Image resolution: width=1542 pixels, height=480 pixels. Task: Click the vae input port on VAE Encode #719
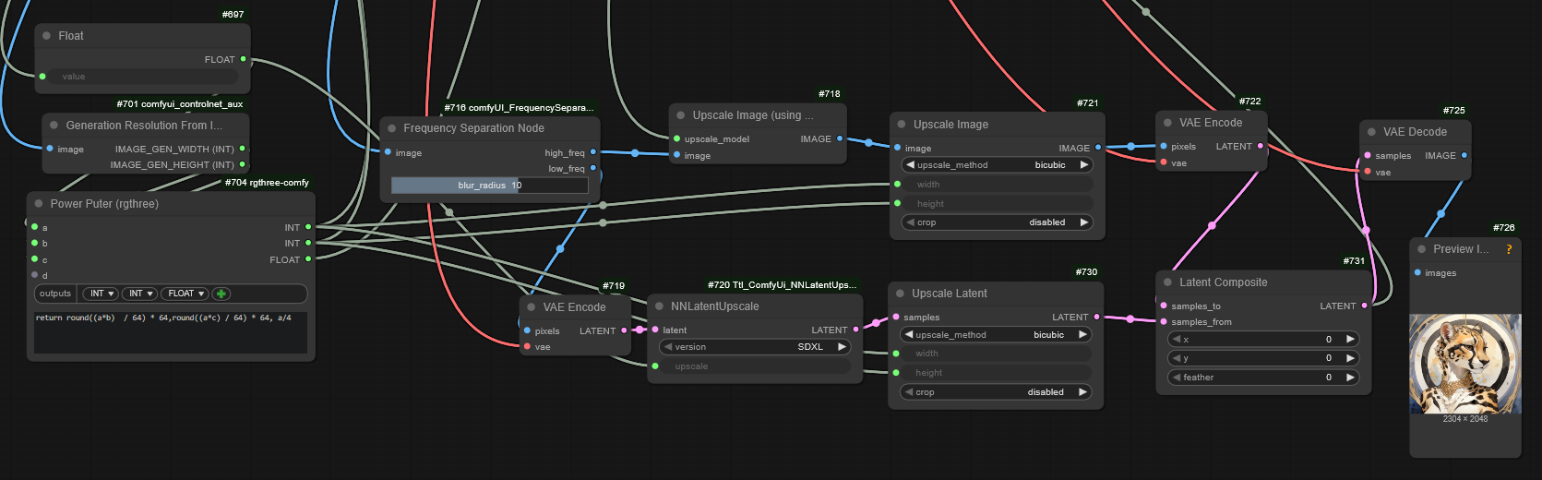click(x=527, y=347)
